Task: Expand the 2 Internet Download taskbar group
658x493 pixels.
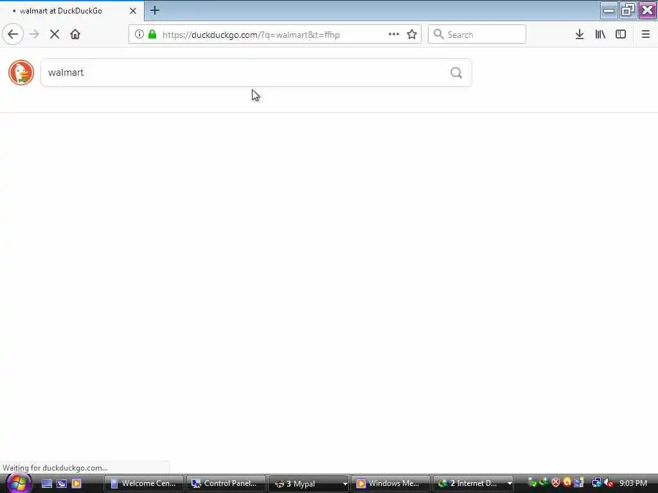Action: coord(474,483)
